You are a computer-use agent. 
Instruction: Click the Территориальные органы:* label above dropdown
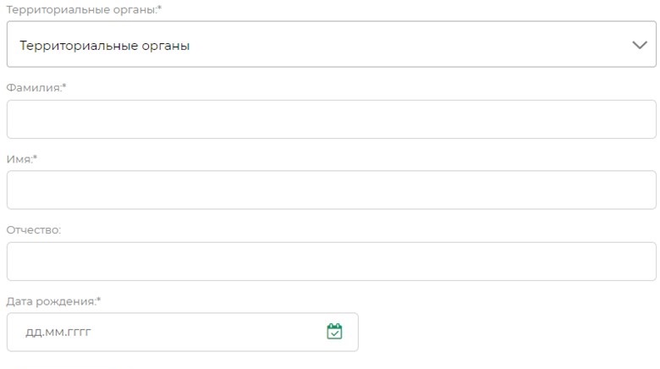point(84,9)
